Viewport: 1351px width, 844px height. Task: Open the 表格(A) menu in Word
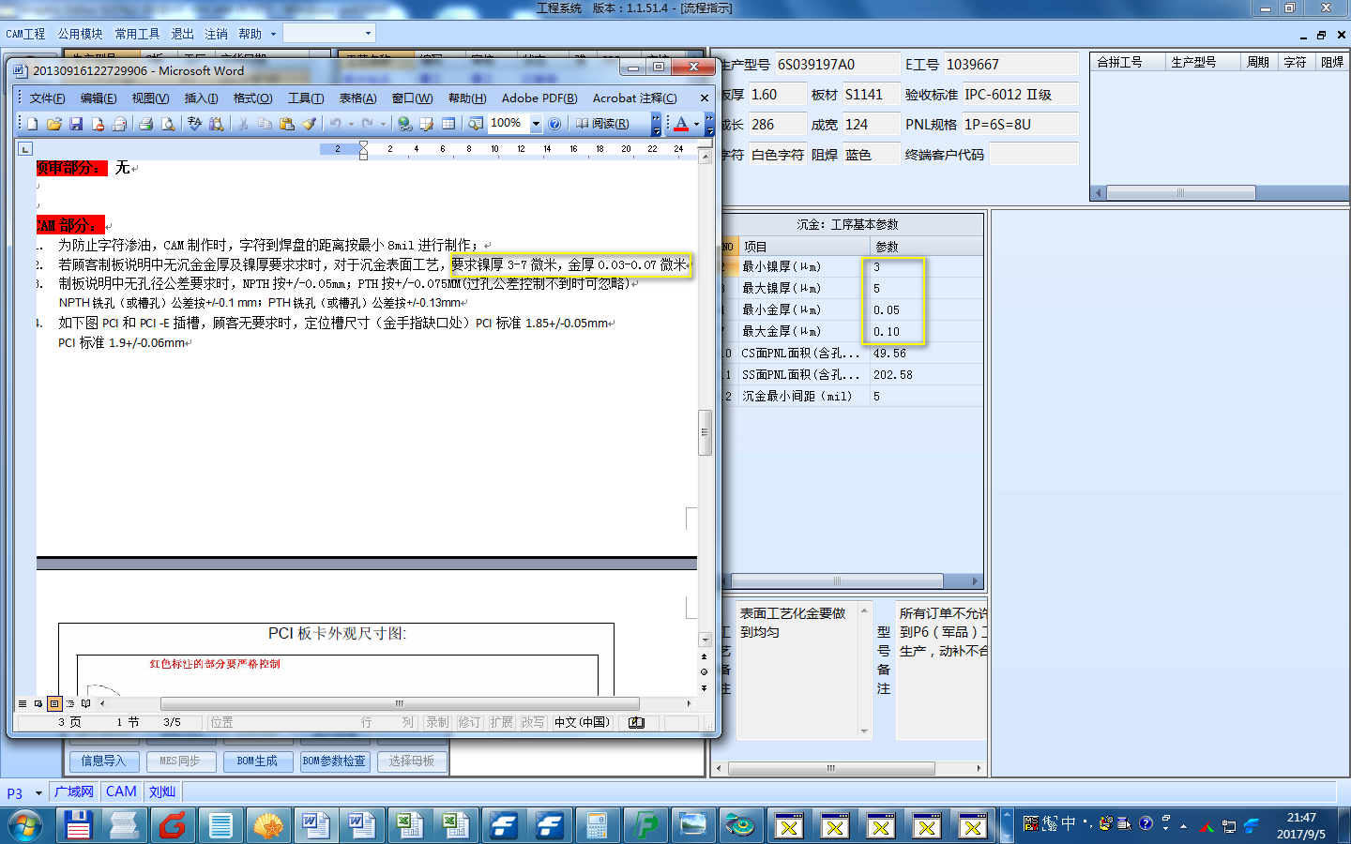[357, 98]
